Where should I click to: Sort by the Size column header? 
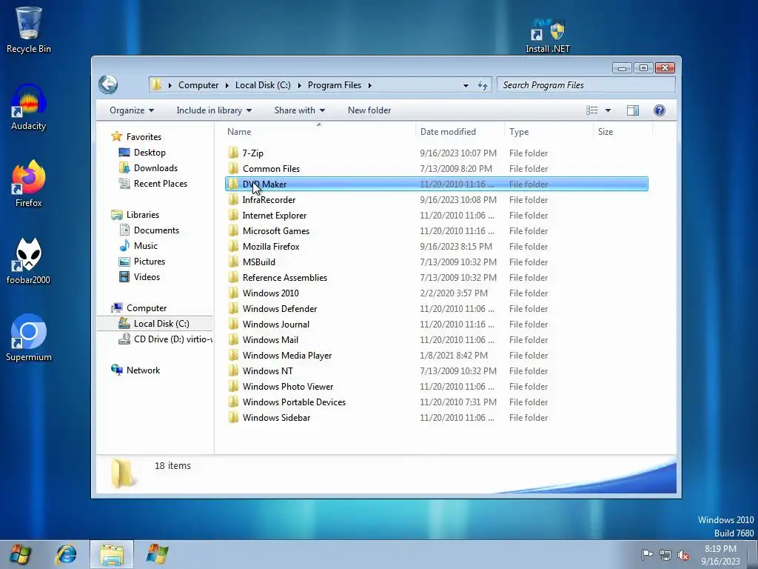tap(623, 132)
